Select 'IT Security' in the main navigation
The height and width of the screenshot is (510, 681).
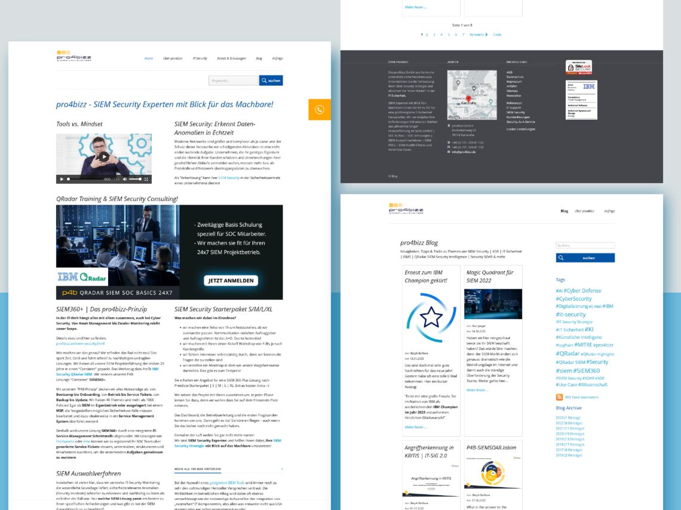201,58
